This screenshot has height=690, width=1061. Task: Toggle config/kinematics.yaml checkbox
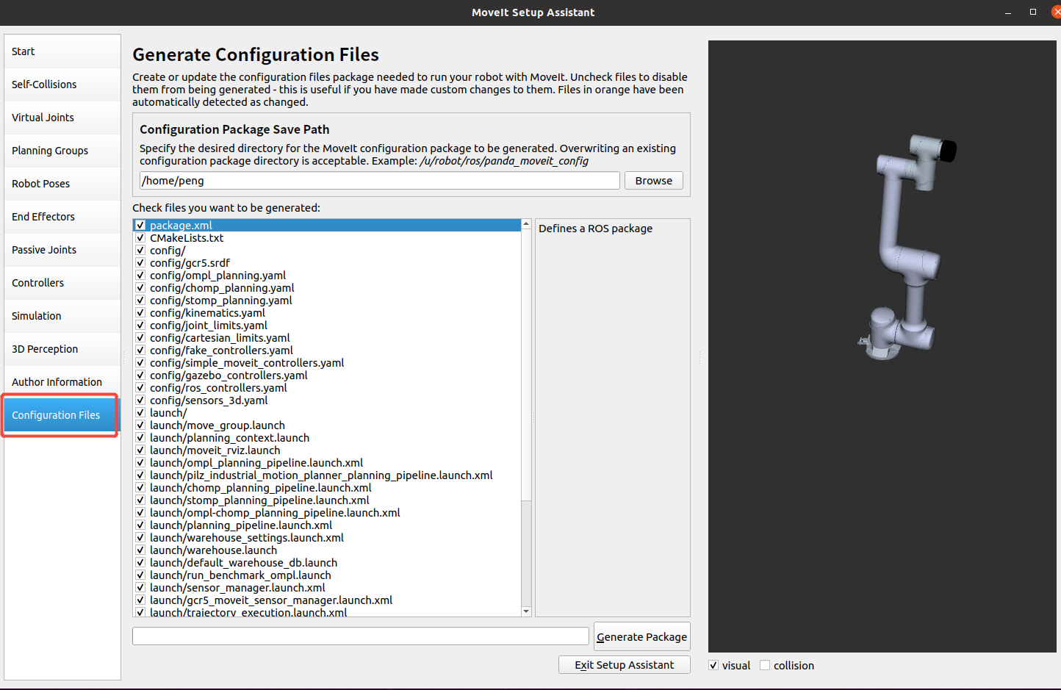pos(140,313)
